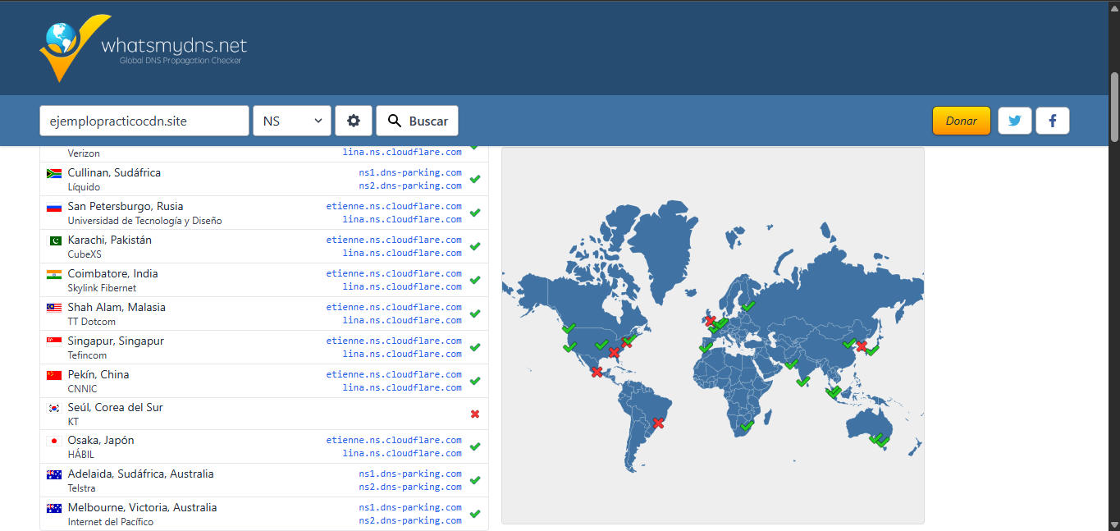The image size is (1120, 531).
Task: Select 'Internet del Pacífico' provider text
Action: (x=111, y=522)
